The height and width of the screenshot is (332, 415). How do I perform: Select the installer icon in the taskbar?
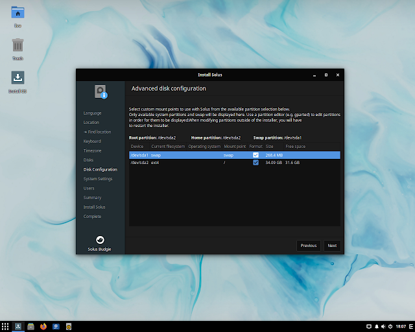tap(18, 326)
